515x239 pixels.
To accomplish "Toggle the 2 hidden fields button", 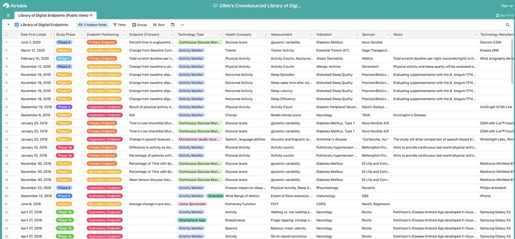I will [93, 25].
